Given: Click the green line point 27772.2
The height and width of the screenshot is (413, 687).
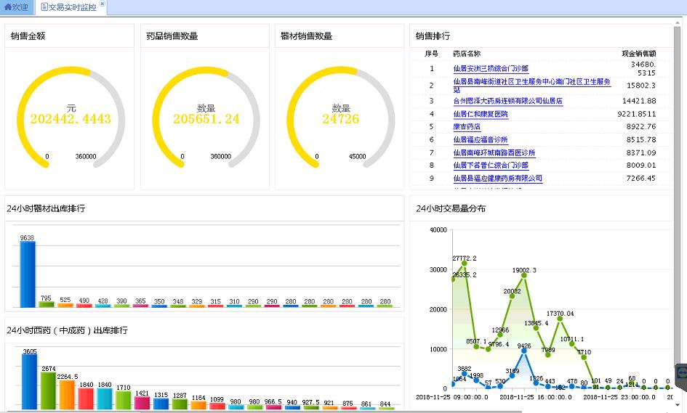Looking at the screenshot, I should (x=465, y=263).
